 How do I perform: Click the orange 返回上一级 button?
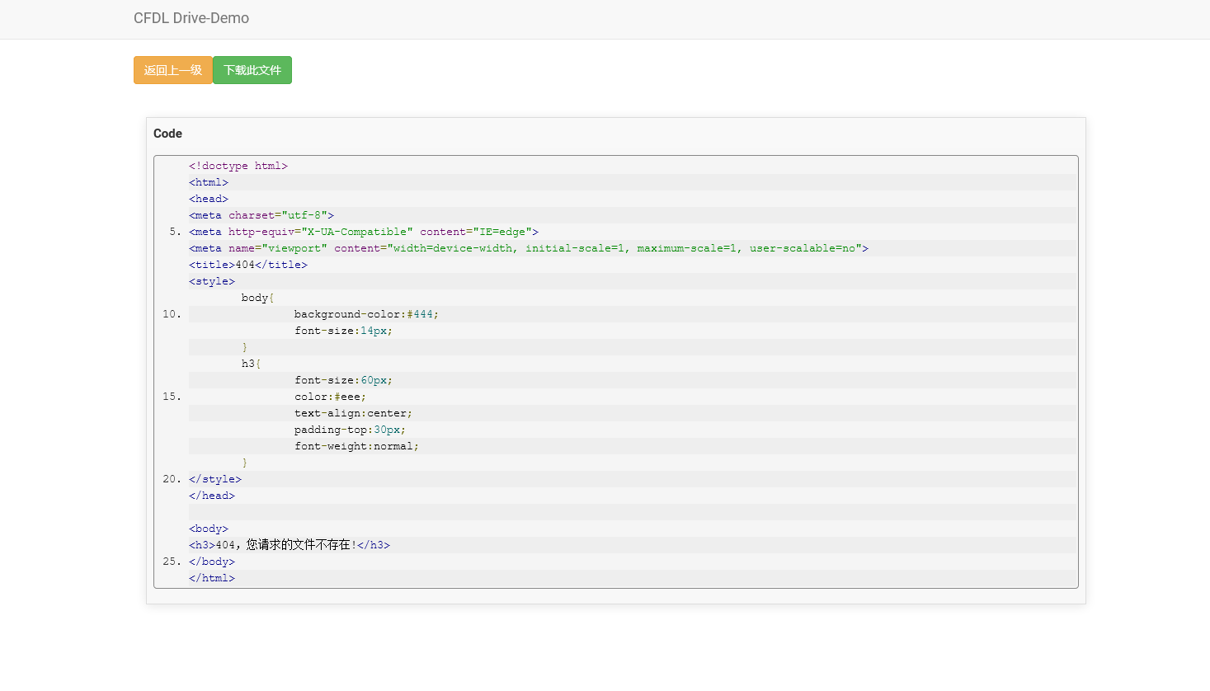[x=173, y=70]
